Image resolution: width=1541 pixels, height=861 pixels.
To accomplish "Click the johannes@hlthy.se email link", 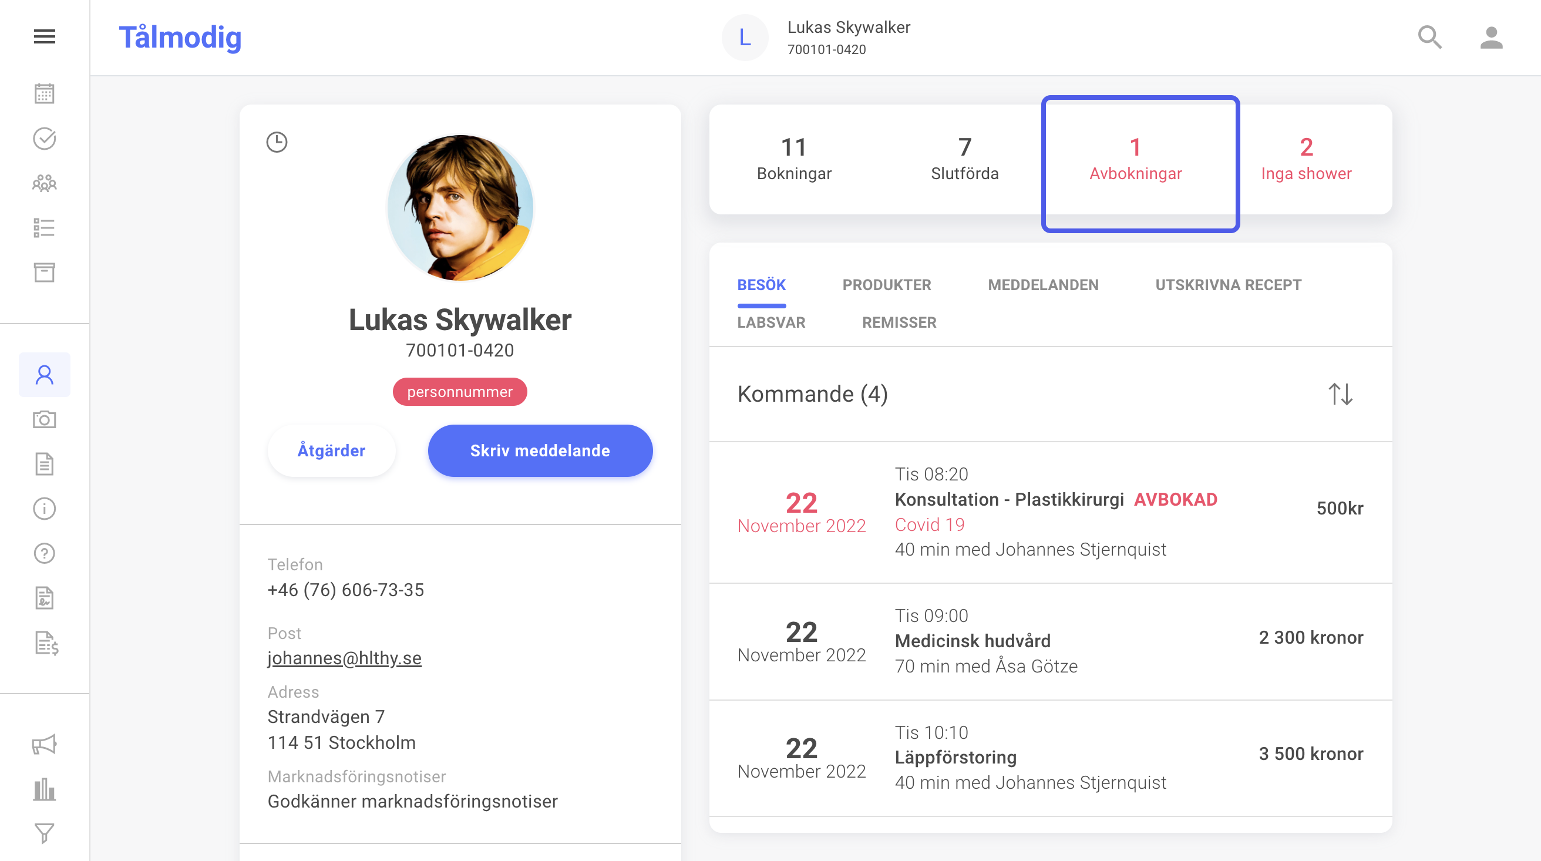I will [344, 658].
